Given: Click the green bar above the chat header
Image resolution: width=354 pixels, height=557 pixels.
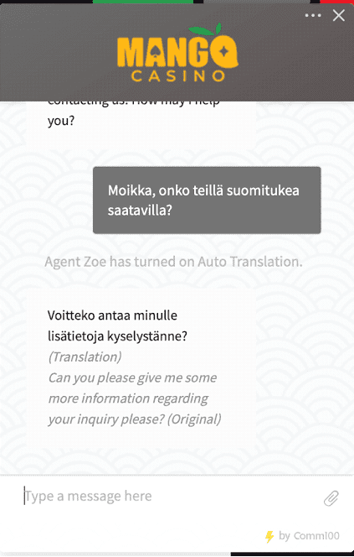Looking at the screenshot, I should [143, 2].
